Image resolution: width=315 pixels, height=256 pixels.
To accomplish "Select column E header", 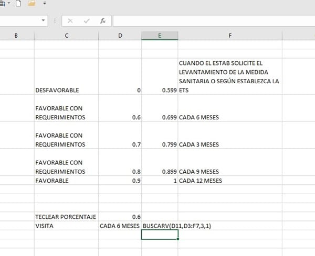I will pos(160,36).
